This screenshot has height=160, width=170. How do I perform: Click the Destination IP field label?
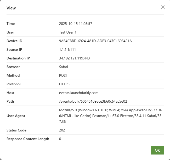point(18,58)
